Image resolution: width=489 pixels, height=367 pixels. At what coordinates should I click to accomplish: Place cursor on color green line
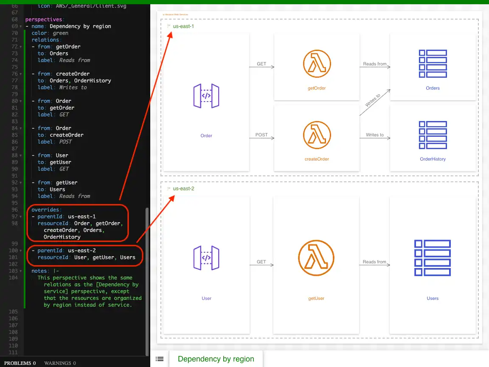coord(50,33)
